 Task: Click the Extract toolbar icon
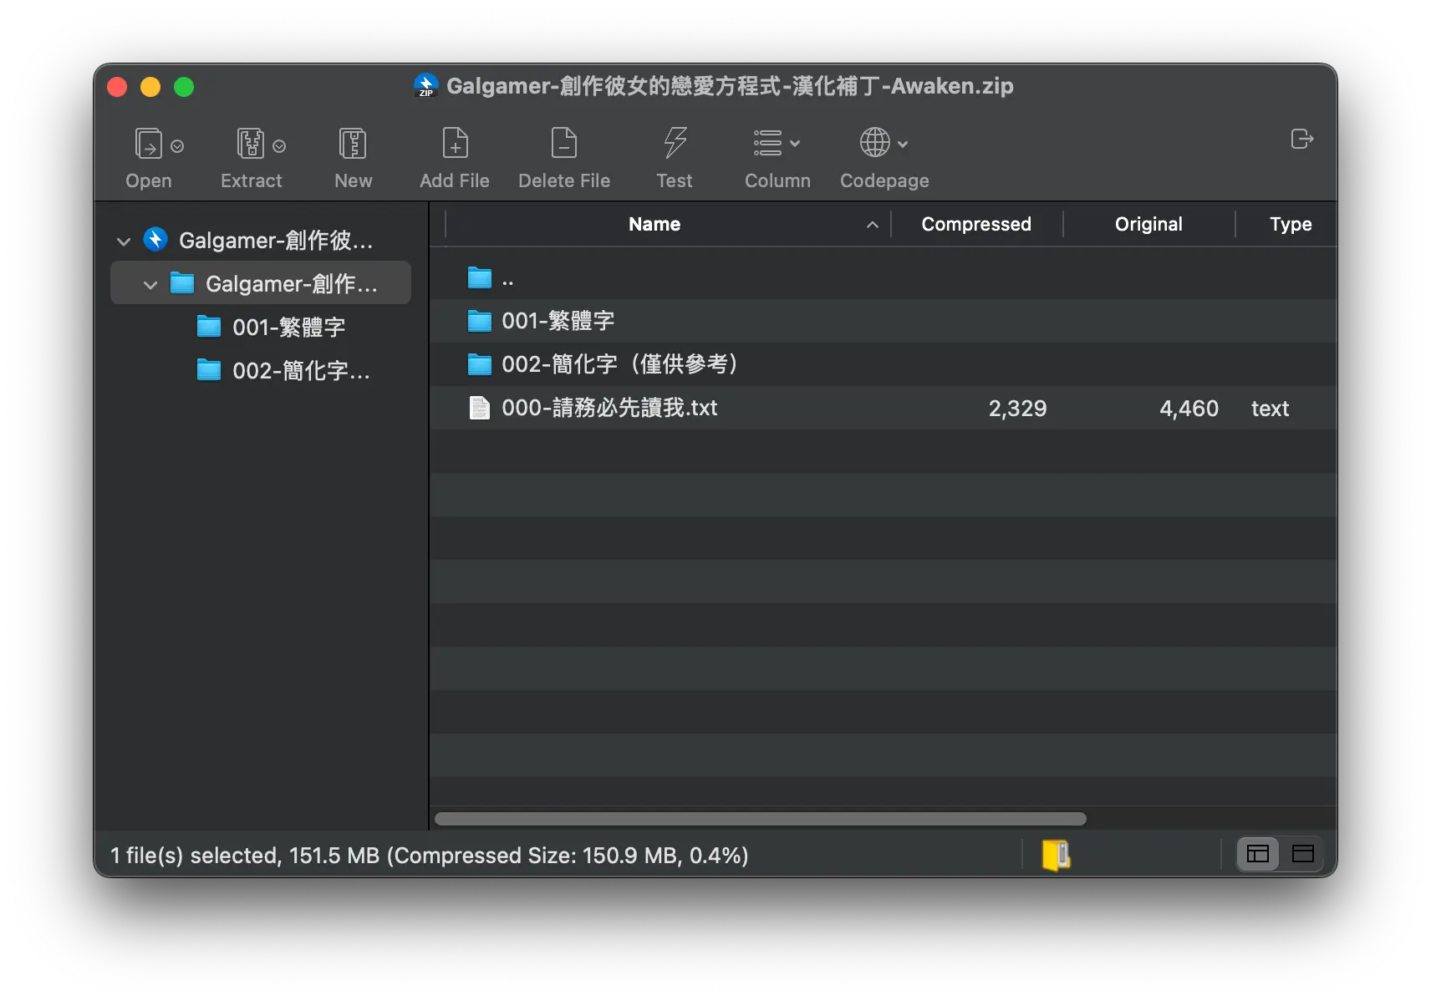click(250, 144)
